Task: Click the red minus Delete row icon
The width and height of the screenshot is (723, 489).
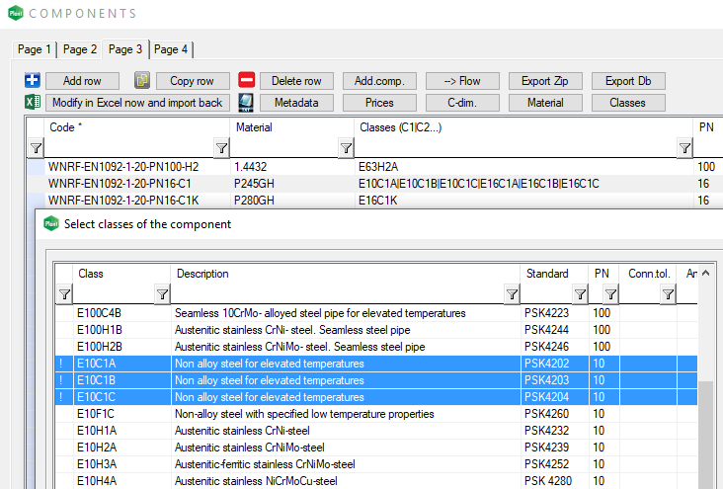Action: [x=247, y=81]
